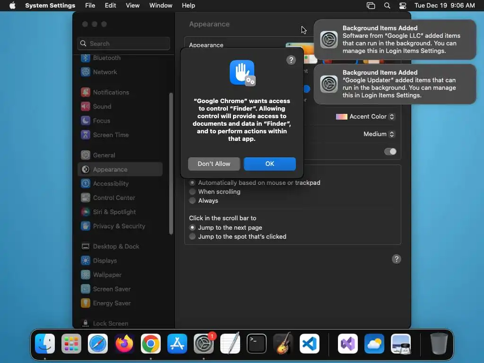Open the Help menu
Image resolution: width=484 pixels, height=363 pixels.
[188, 6]
